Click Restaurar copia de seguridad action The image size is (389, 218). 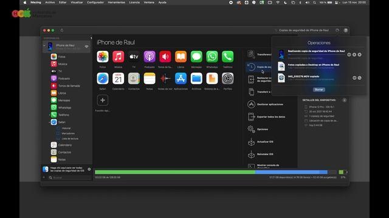click(x=259, y=79)
